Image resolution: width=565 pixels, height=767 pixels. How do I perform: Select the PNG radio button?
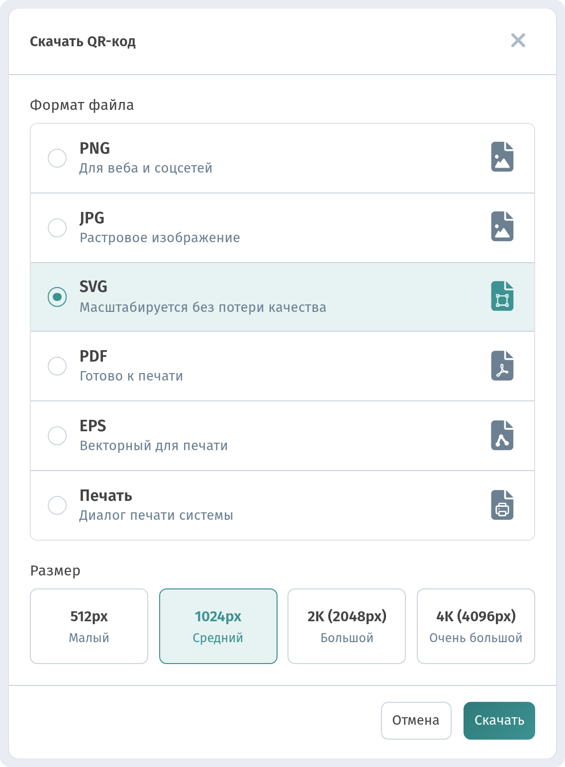[x=57, y=158]
